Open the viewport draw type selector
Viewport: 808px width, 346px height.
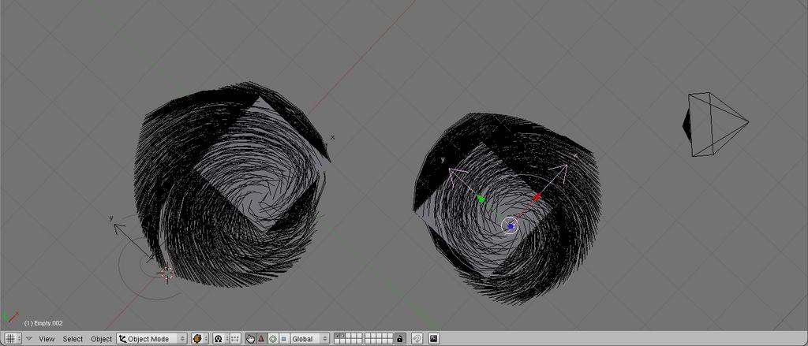(200, 338)
